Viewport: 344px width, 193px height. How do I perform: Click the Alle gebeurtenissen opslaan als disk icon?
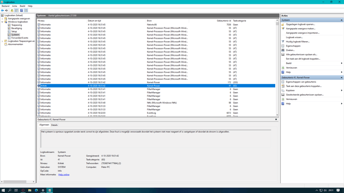283,54
